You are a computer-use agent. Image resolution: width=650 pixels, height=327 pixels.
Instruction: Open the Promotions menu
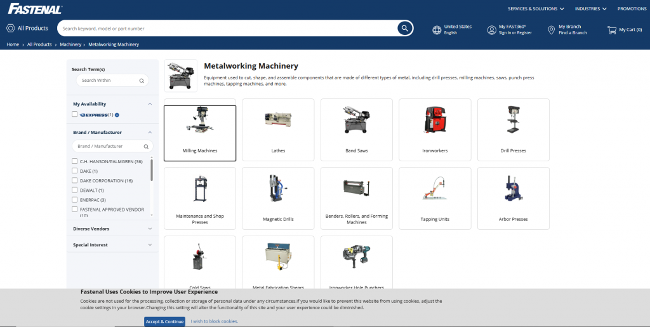tap(632, 9)
